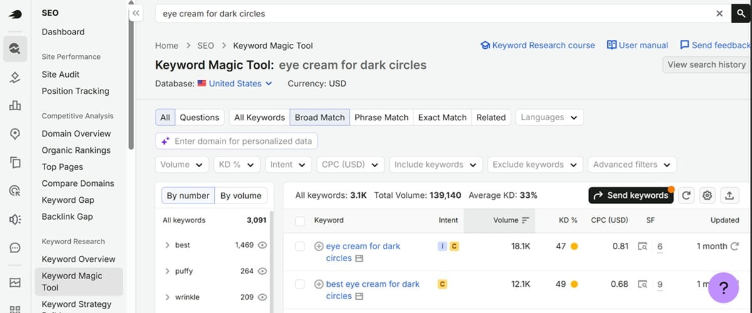Go to Home breadcrumb
The image size is (752, 313).
pos(167,46)
